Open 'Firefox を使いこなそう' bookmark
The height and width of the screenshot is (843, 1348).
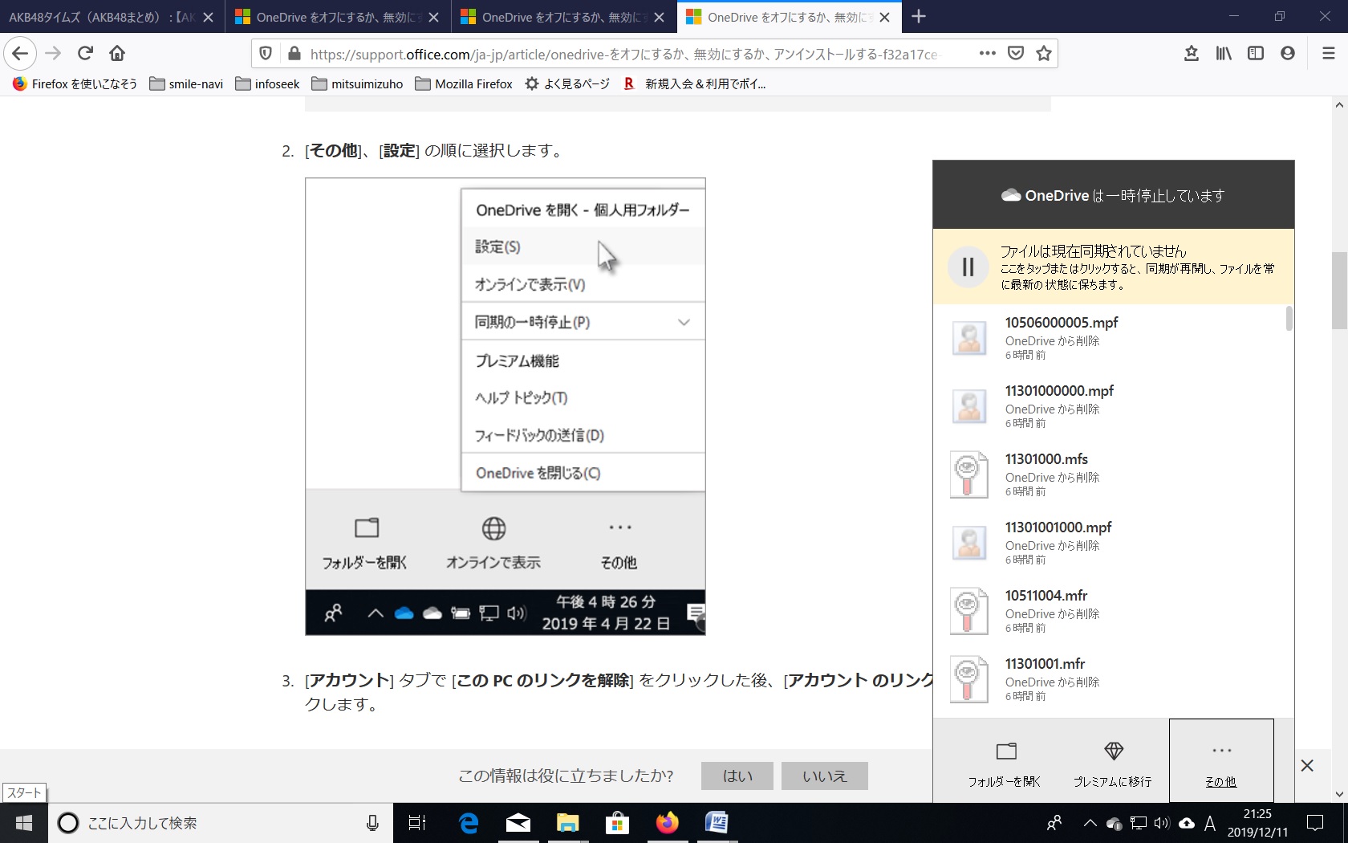[75, 83]
